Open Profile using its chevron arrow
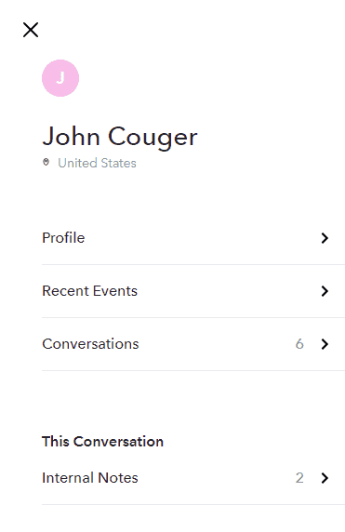 pyautogui.click(x=325, y=238)
